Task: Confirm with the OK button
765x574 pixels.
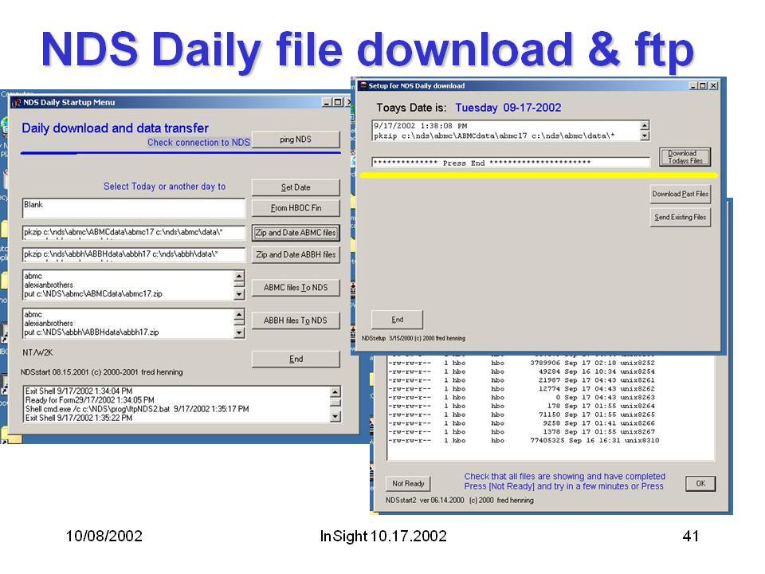Action: tap(700, 484)
